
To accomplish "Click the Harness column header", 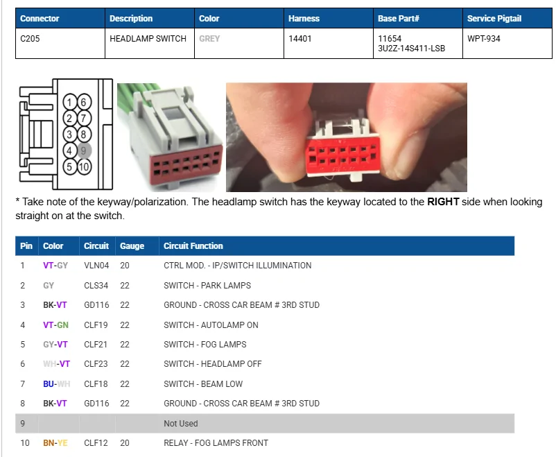I will [329, 19].
